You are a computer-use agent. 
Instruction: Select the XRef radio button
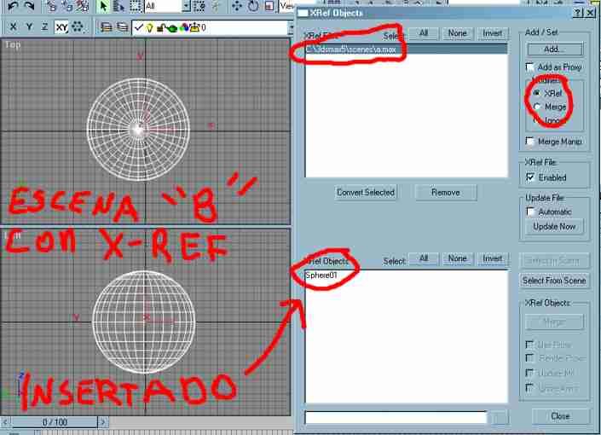(x=537, y=93)
